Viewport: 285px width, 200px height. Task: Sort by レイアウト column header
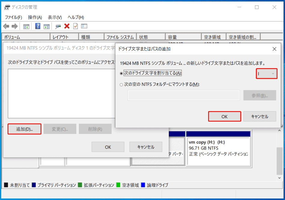pos(64,37)
